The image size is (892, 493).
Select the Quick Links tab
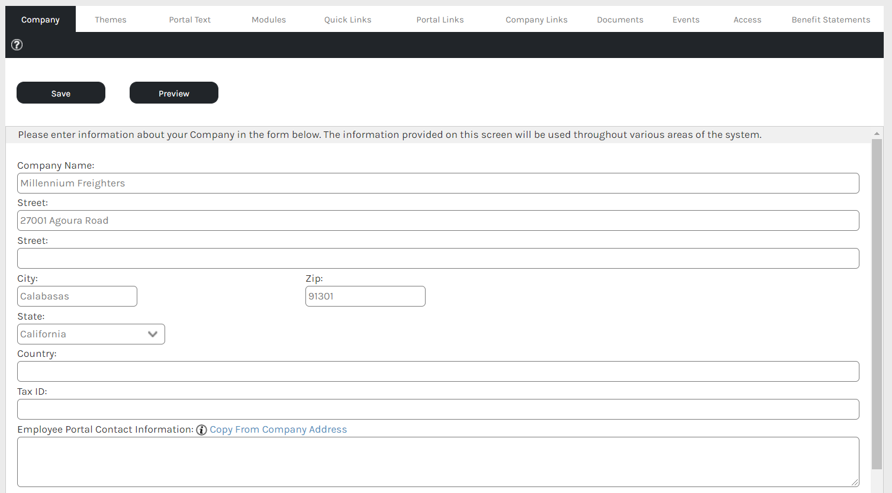[x=347, y=20]
